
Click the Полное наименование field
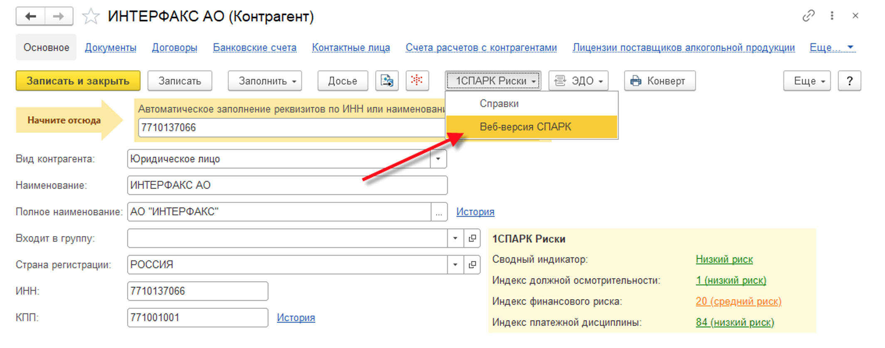(279, 212)
